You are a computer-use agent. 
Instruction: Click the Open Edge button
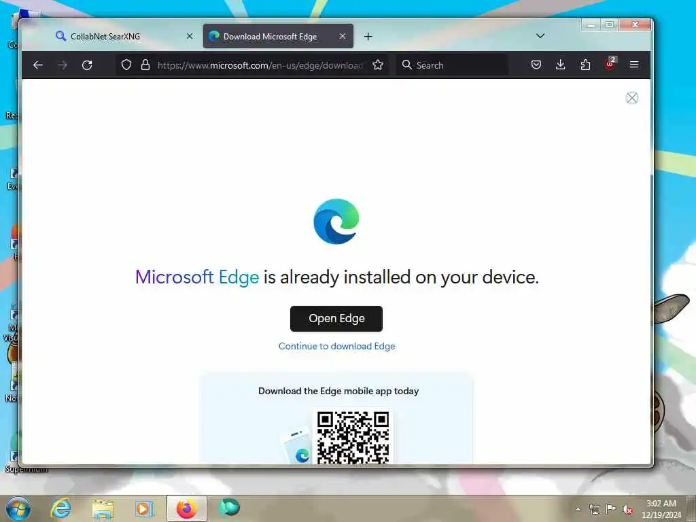pos(336,319)
